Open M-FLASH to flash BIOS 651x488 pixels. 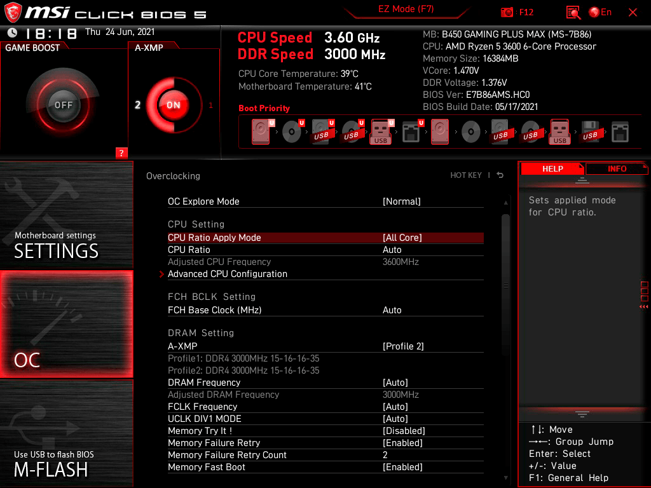point(66,433)
